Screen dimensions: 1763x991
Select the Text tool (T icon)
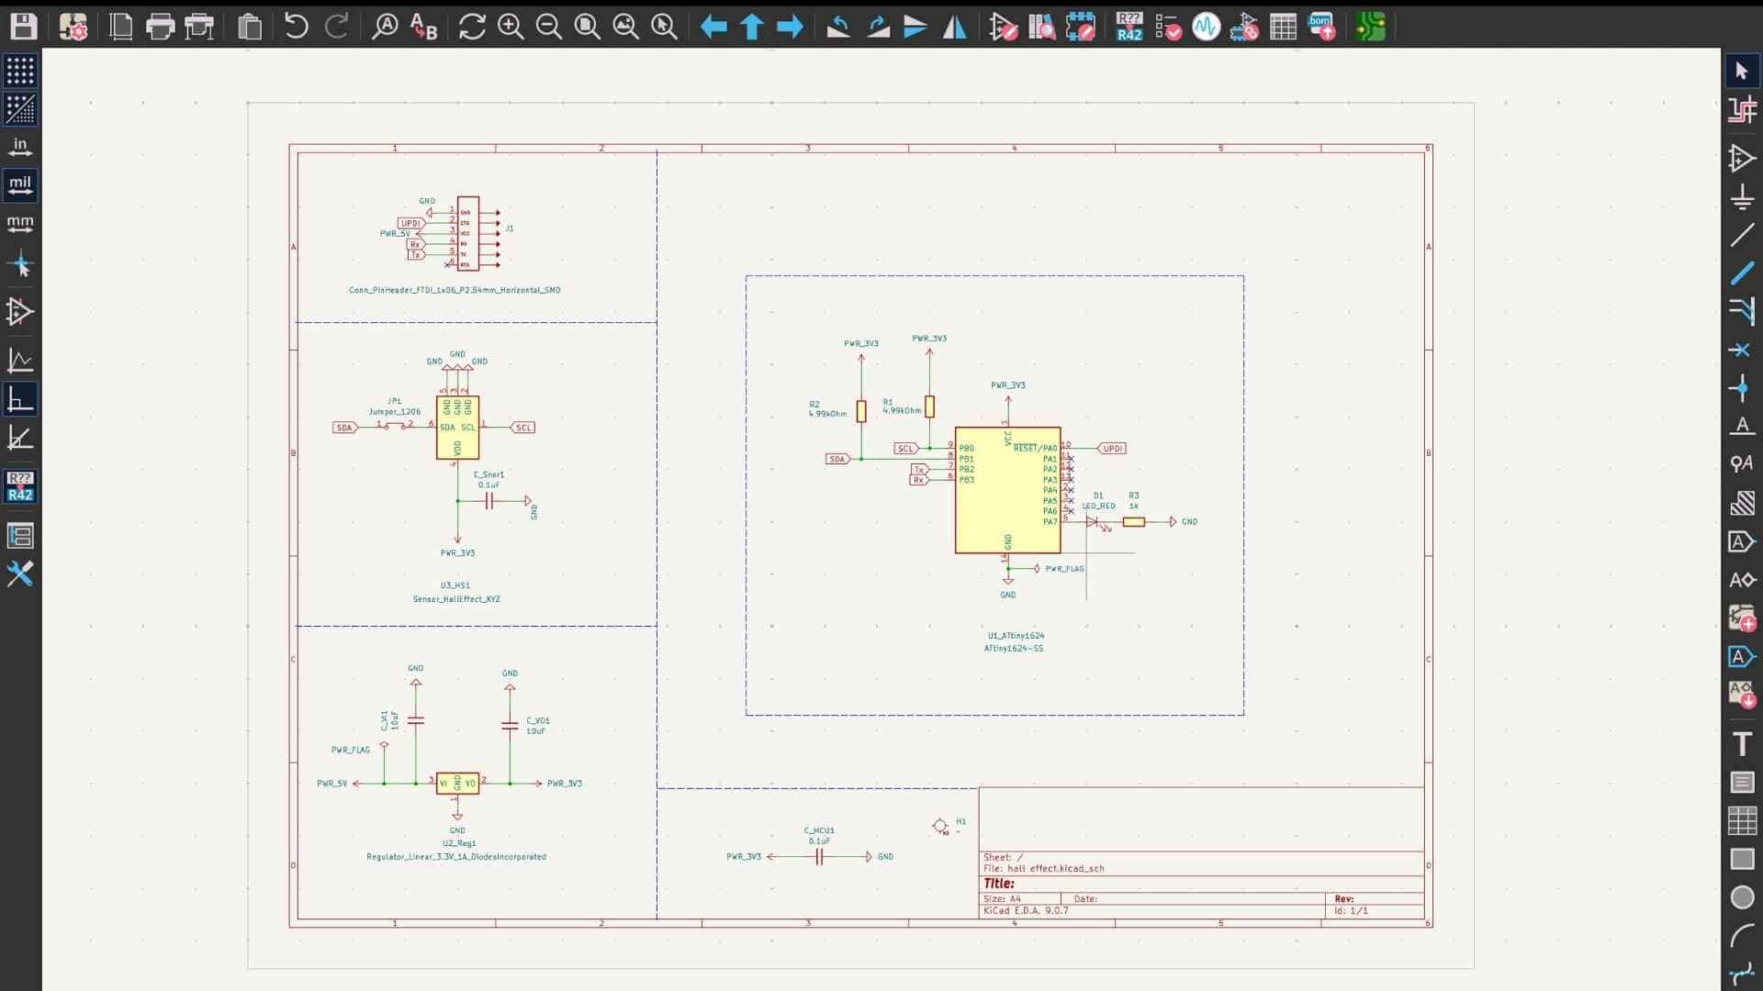1742,743
